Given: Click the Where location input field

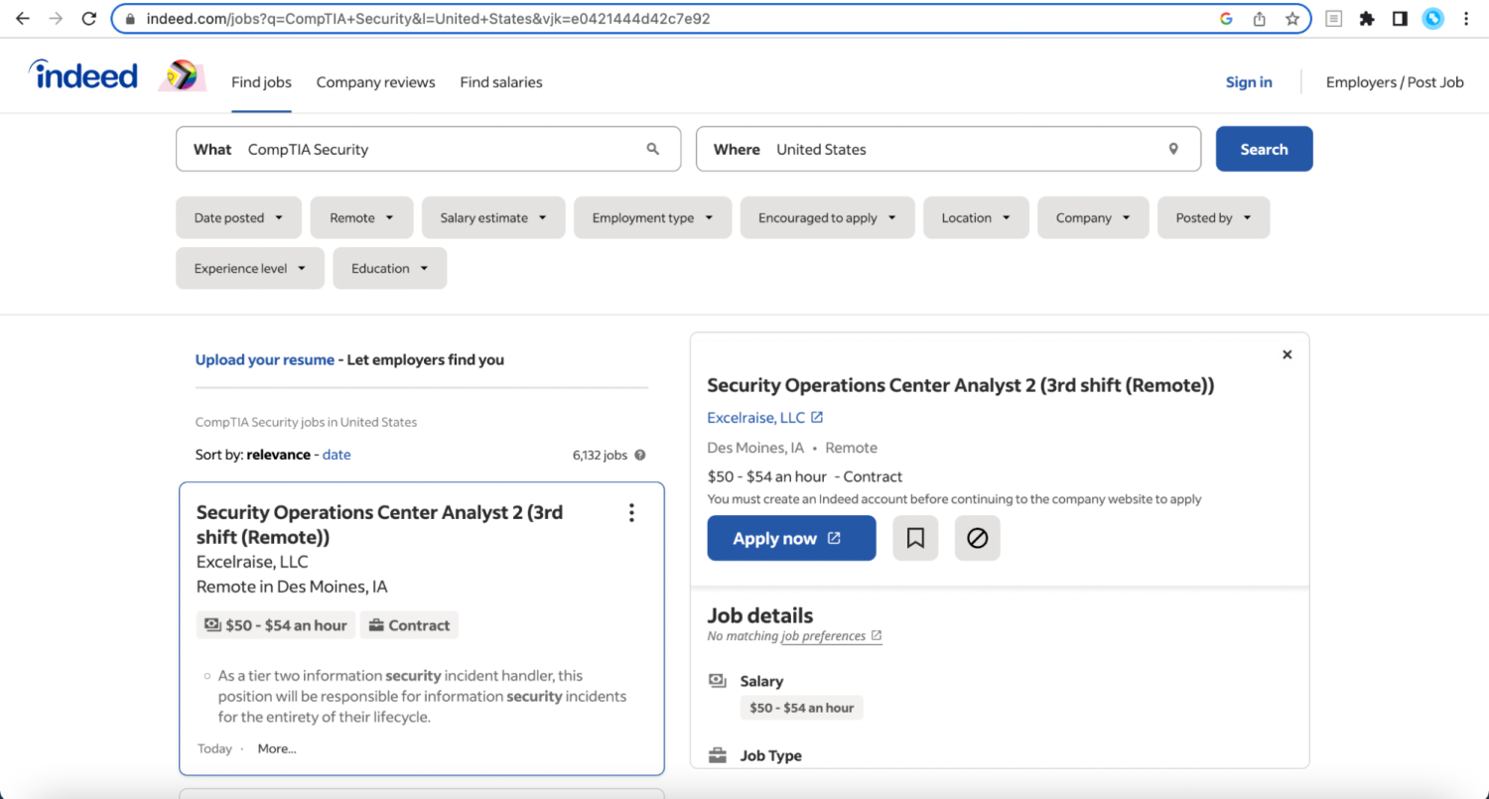Looking at the screenshot, I should (x=948, y=149).
